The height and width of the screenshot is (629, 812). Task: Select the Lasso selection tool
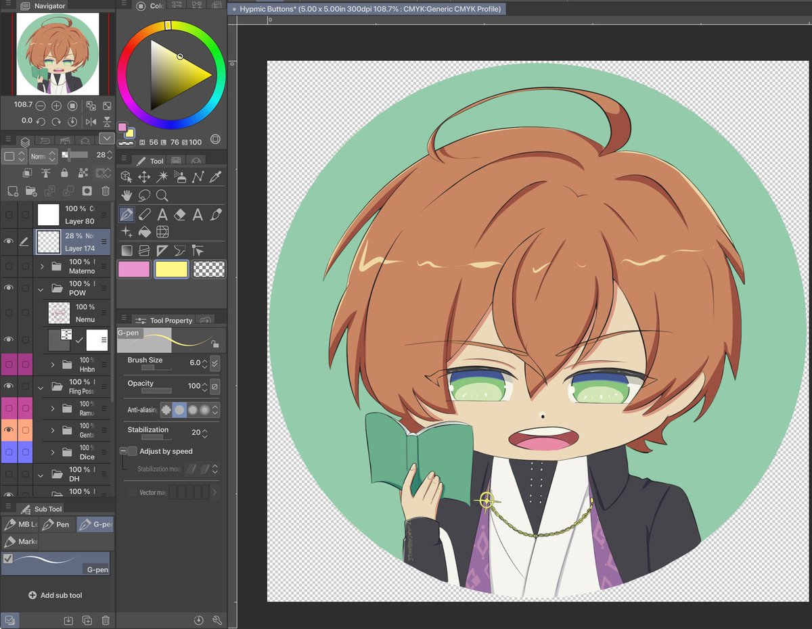pos(144,195)
